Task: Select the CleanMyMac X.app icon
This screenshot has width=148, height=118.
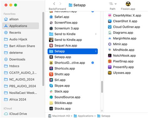Action: coord(110,15)
